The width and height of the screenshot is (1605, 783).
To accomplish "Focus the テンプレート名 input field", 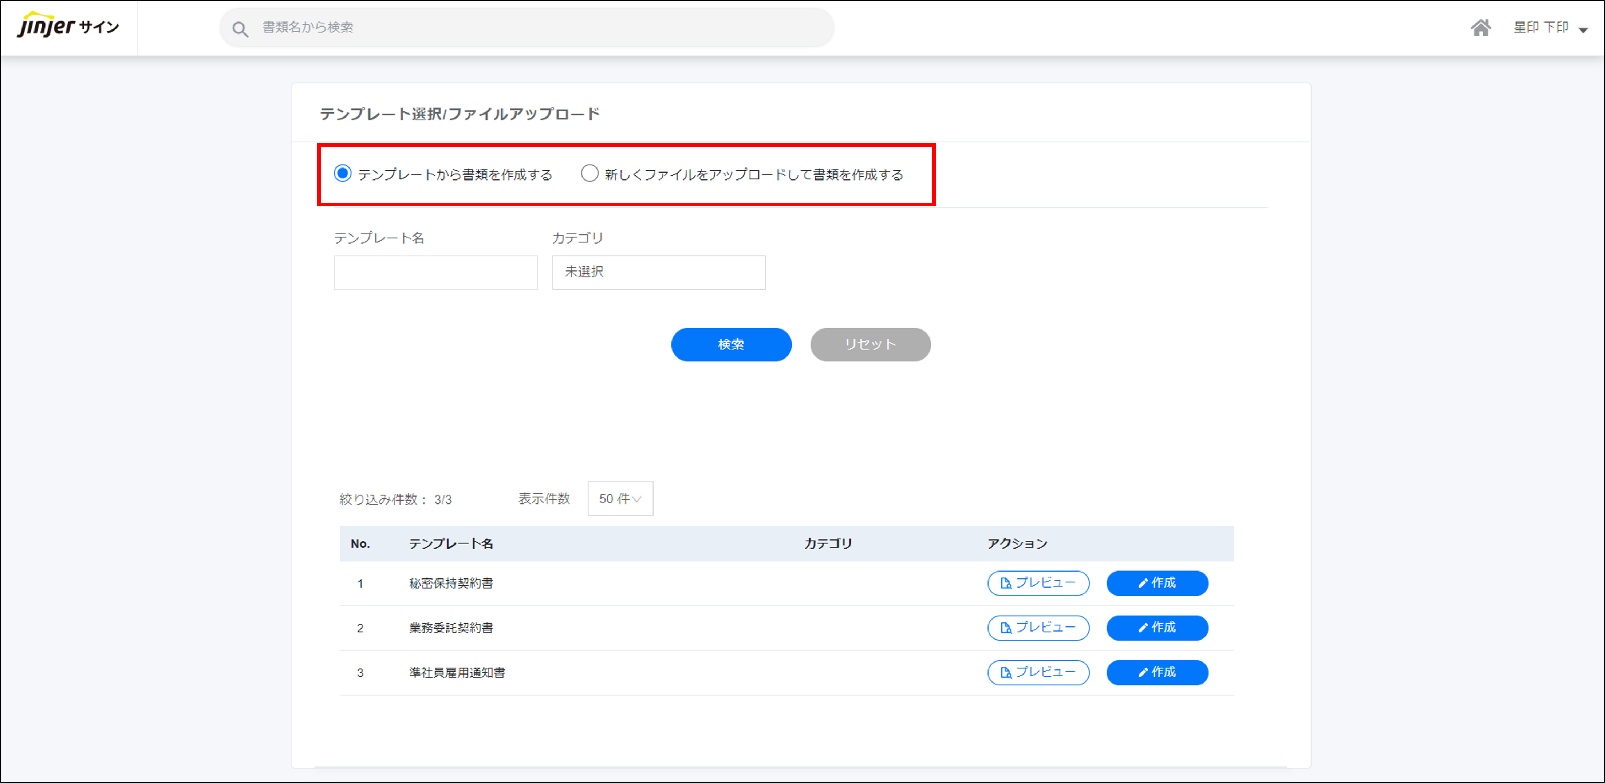I will click(435, 272).
